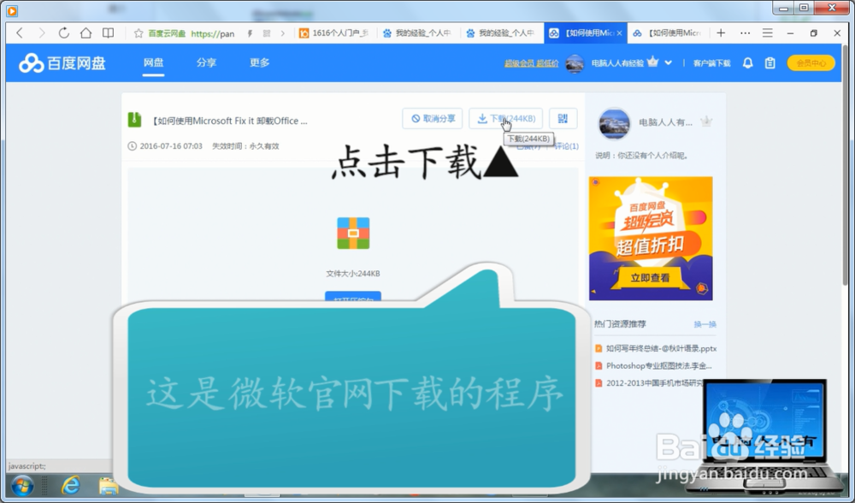Open the QR code icon in address bar
This screenshot has width=855, height=503.
point(267,33)
